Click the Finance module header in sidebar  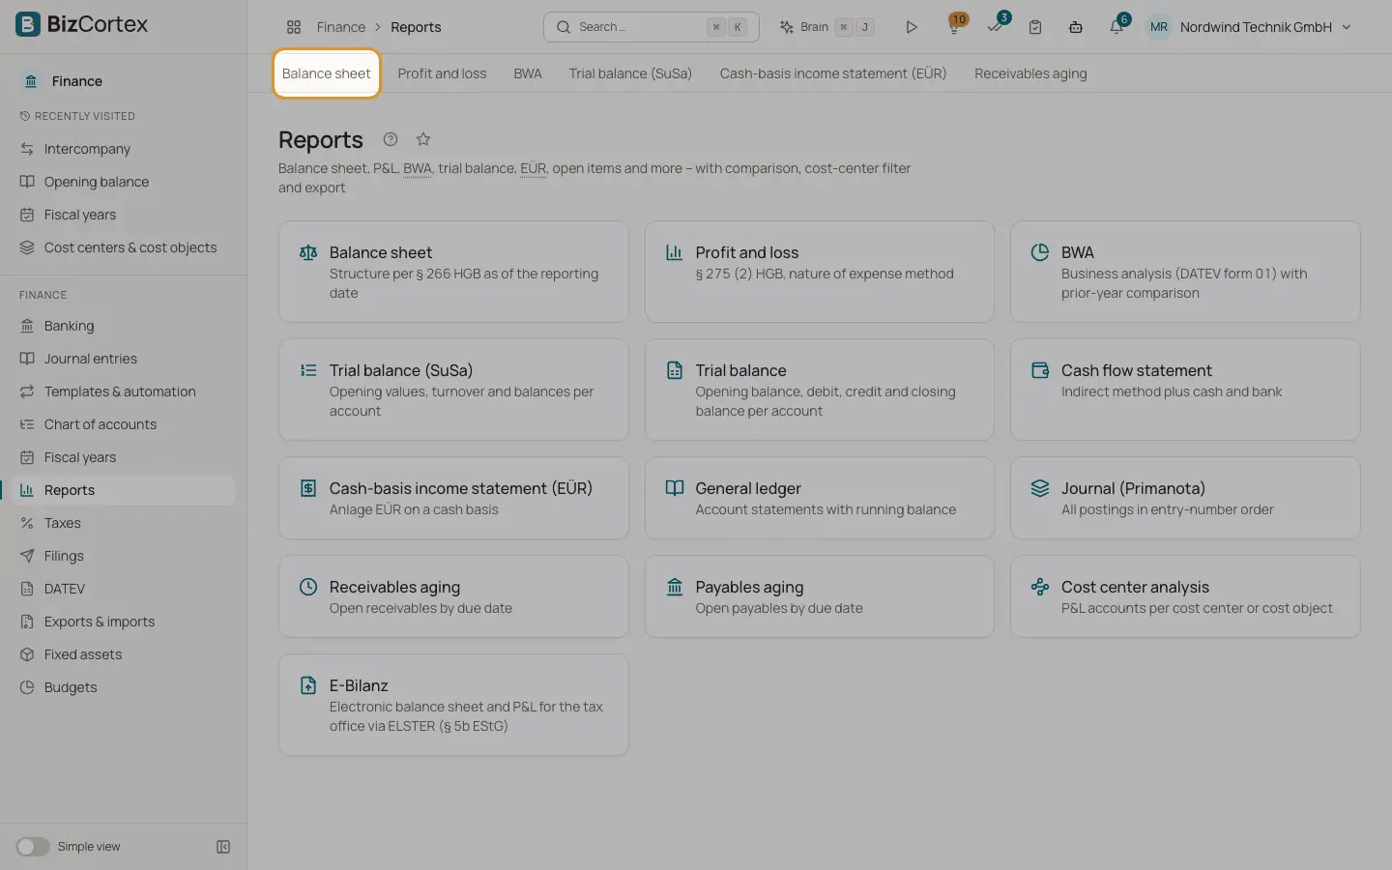(124, 81)
